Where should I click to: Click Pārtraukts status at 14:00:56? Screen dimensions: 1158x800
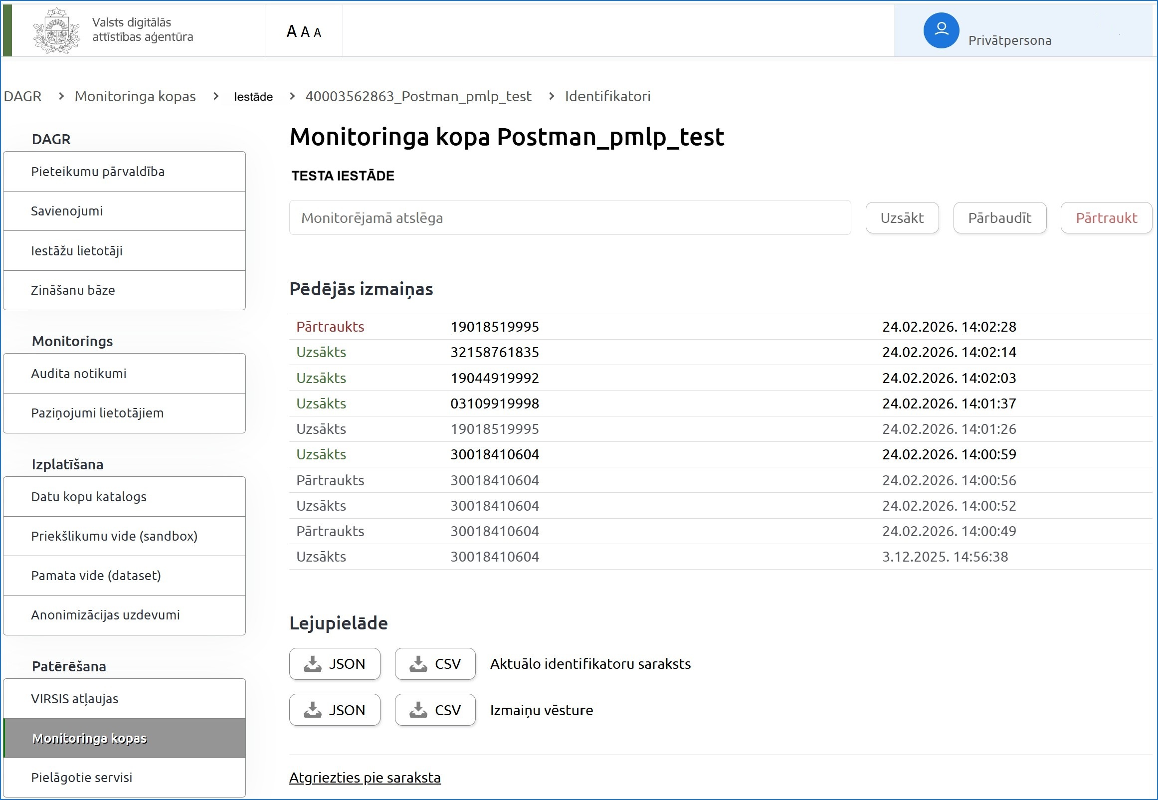tap(330, 480)
